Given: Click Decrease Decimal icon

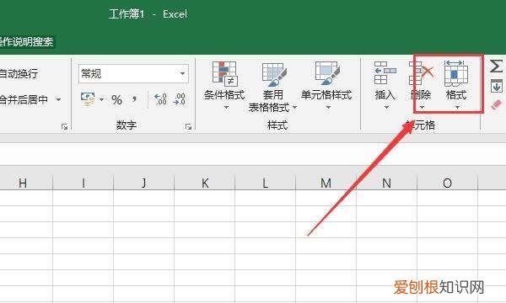Looking at the screenshot, I should (179, 99).
